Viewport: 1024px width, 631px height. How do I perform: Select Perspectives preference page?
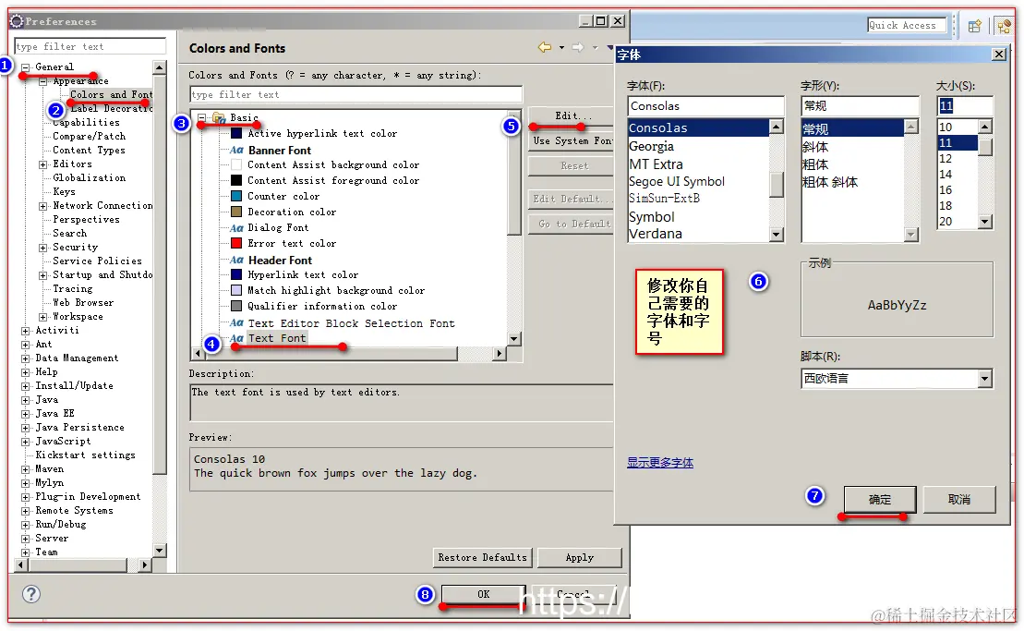coord(86,220)
